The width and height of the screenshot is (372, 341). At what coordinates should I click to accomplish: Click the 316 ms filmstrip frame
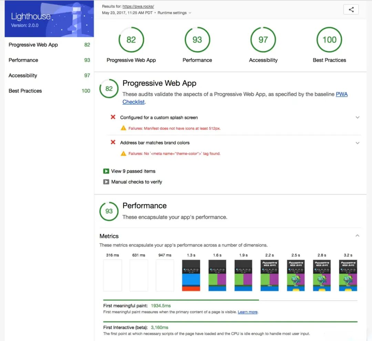coord(112,275)
